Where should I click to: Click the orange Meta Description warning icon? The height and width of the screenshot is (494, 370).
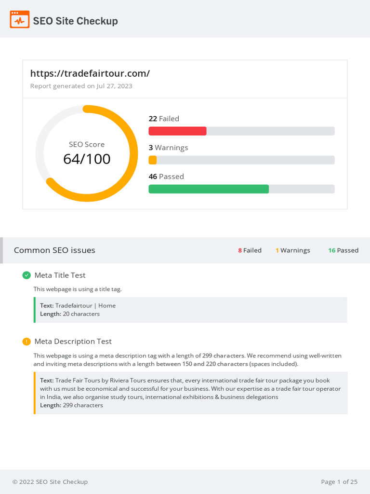[x=26, y=342]
